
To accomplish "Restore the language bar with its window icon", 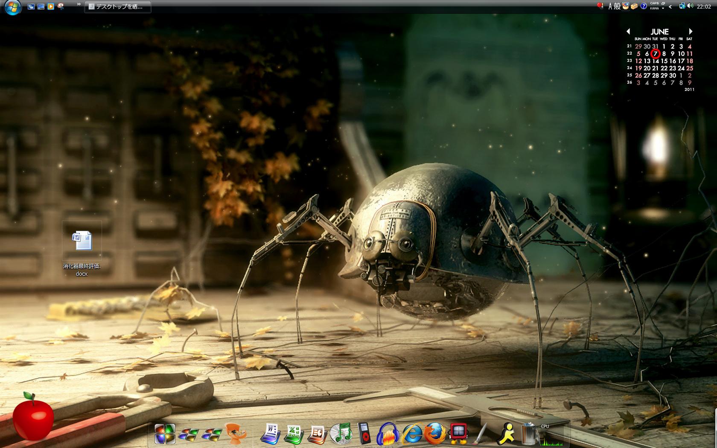I will point(663,4).
